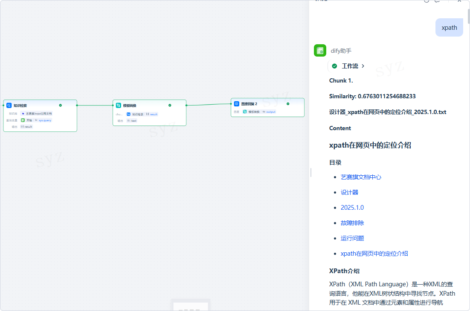Click green success check on 模板转换 node
The image size is (470, 311).
pos(170,105)
